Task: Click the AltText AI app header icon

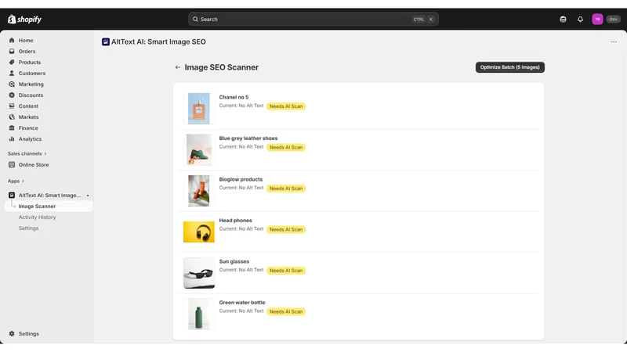Action: point(106,42)
